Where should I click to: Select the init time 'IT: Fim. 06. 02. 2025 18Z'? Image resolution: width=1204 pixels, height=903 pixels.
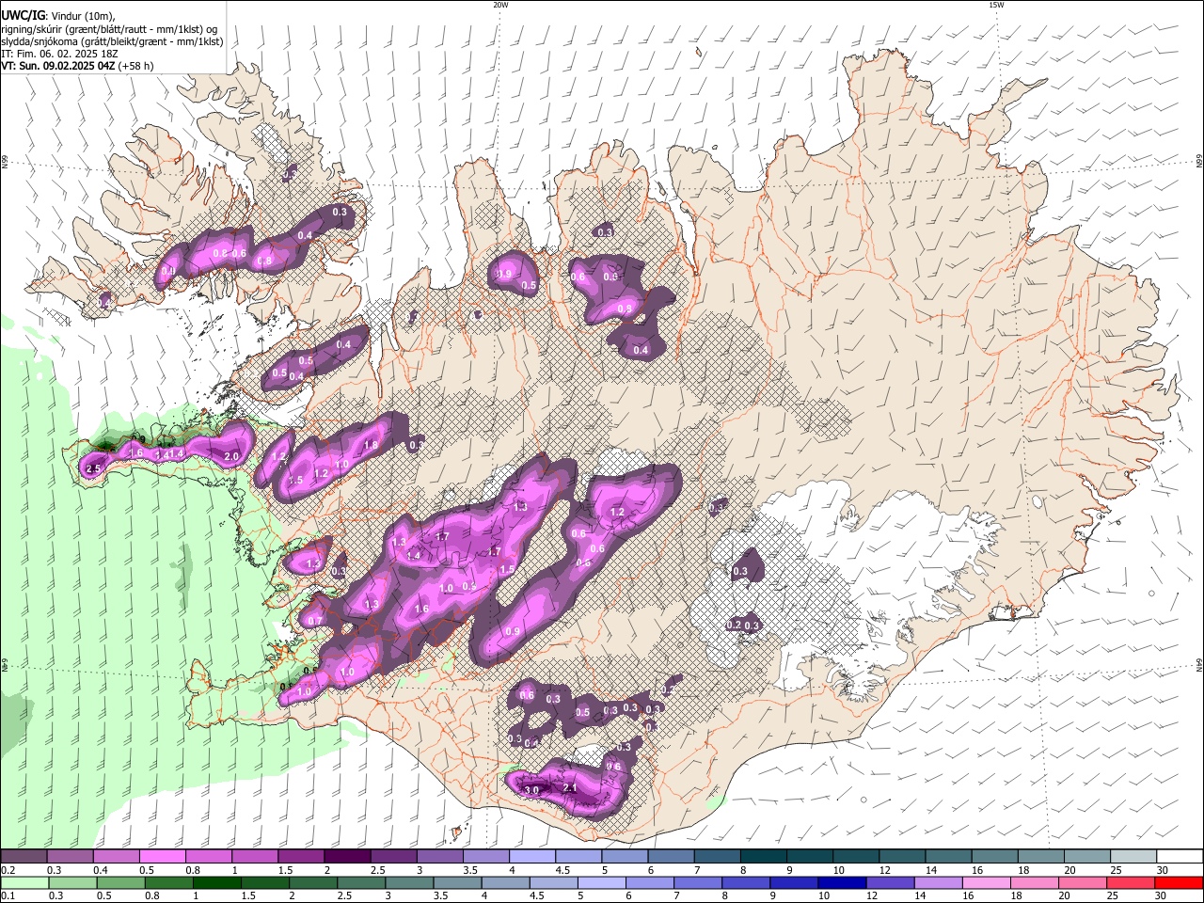click(x=61, y=54)
